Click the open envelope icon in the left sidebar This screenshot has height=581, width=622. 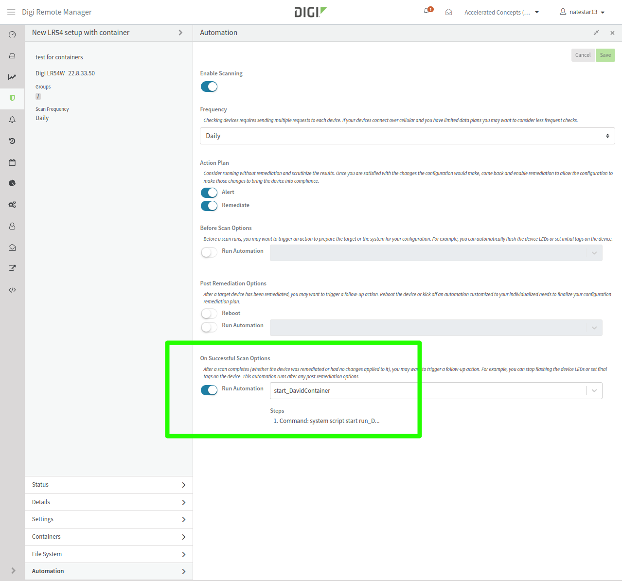point(12,247)
